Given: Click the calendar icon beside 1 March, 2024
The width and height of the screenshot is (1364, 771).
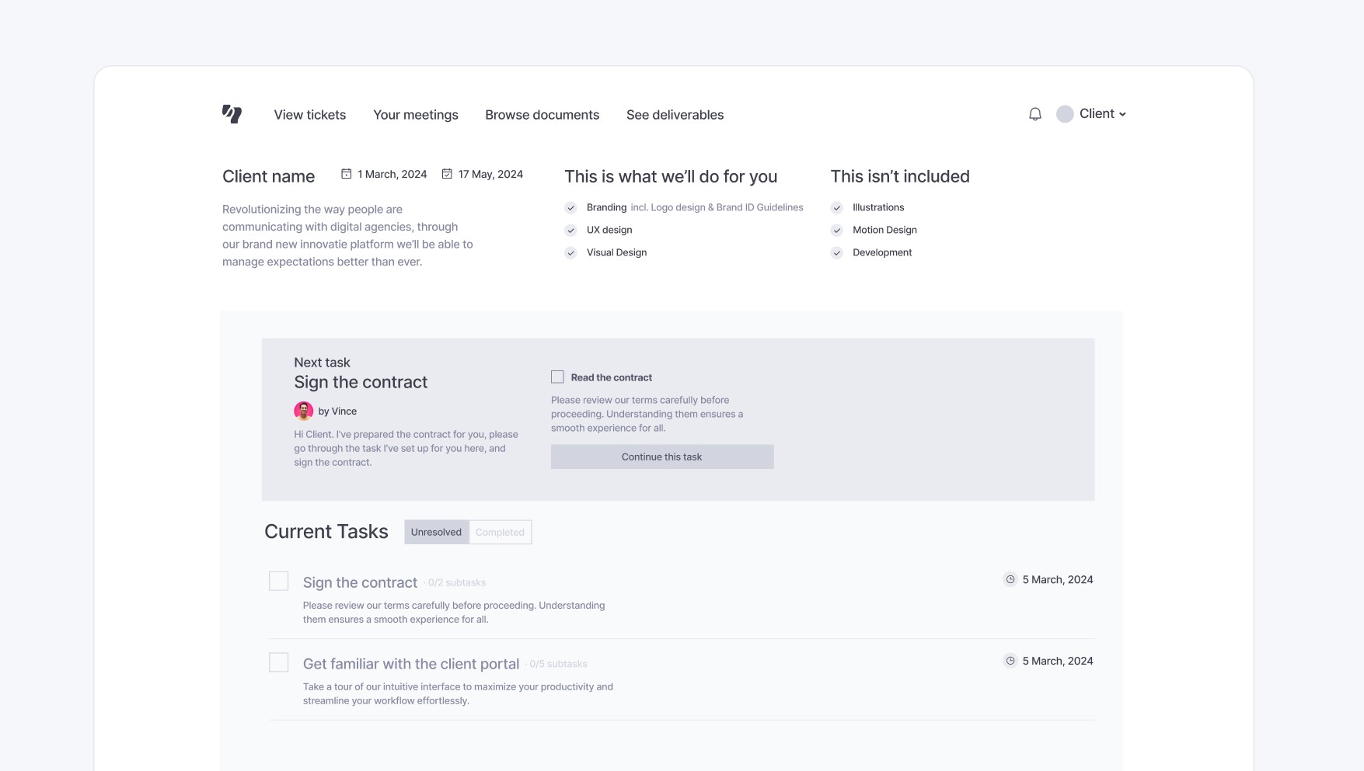Looking at the screenshot, I should point(347,174).
